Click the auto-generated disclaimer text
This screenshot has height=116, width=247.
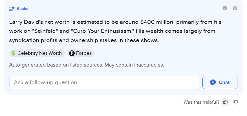(x=87, y=65)
